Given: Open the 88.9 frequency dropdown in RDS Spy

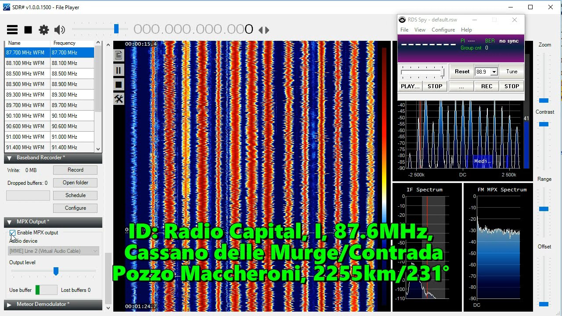Looking at the screenshot, I should point(494,72).
